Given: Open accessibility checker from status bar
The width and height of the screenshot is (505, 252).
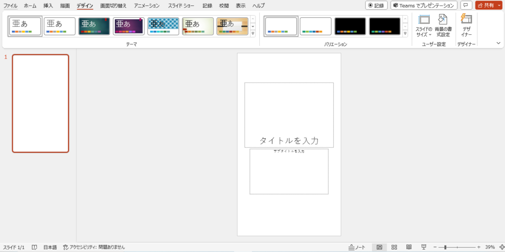Looking at the screenshot, I should [x=94, y=247].
